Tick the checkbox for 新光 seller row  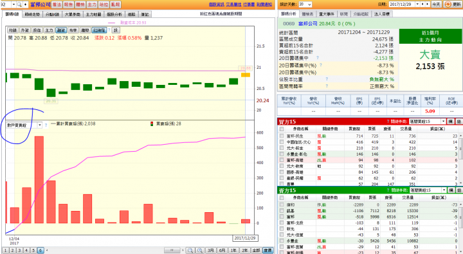282,229
